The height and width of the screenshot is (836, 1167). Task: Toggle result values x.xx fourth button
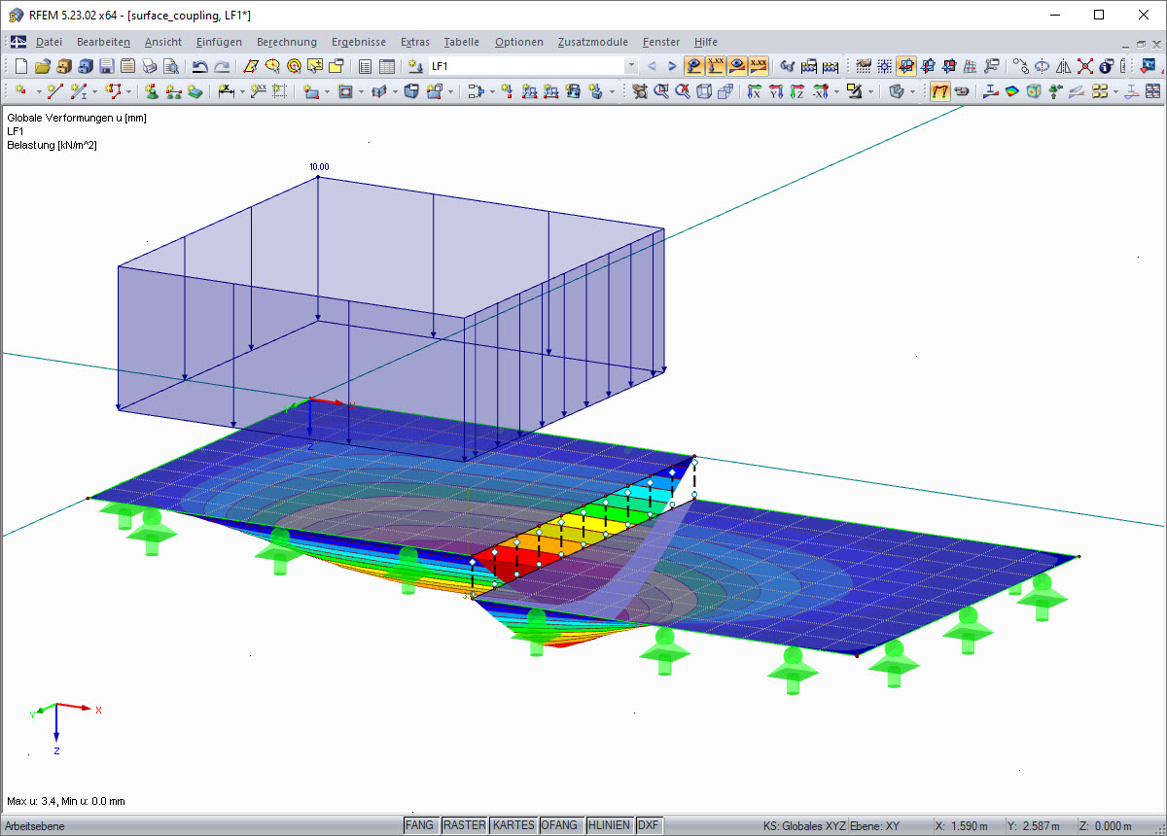(760, 66)
